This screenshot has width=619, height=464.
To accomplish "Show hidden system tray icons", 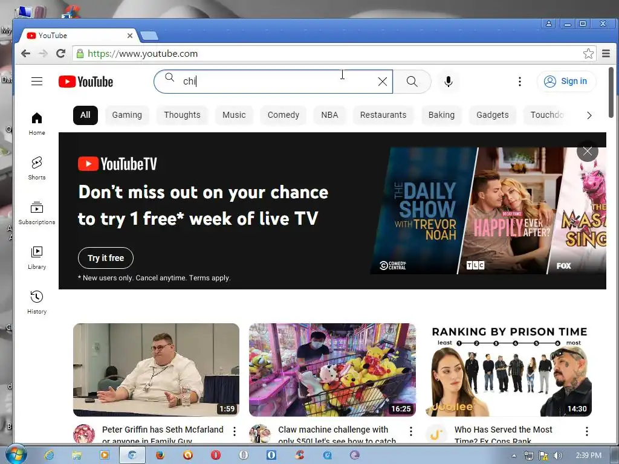I will [x=514, y=456].
